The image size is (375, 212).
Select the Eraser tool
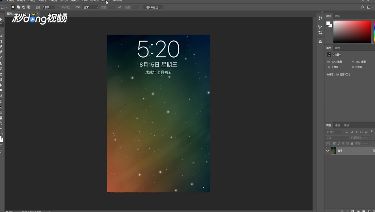coord(1,74)
